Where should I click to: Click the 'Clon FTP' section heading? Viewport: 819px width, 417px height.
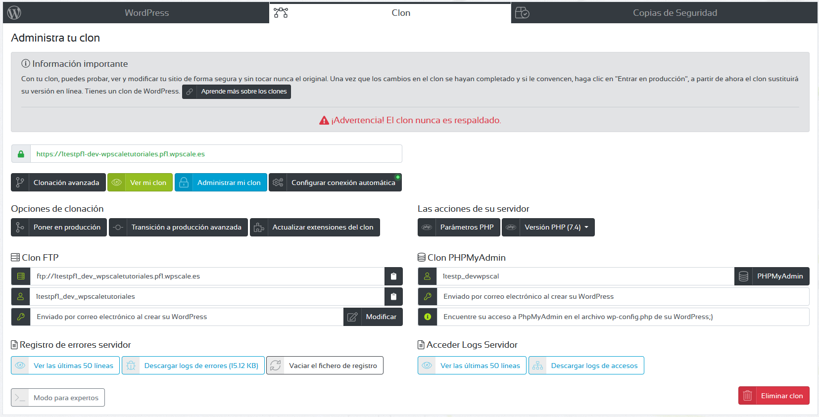40,258
